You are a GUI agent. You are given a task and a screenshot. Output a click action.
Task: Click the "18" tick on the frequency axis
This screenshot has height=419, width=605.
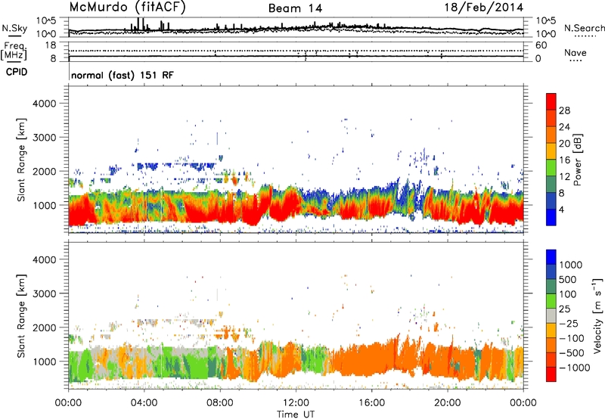(51, 45)
